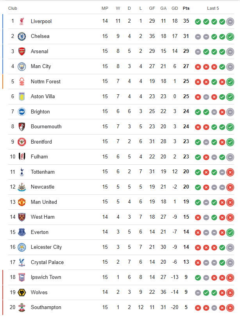Click the Everton club crest
240x320 pixels.
coord(21,232)
